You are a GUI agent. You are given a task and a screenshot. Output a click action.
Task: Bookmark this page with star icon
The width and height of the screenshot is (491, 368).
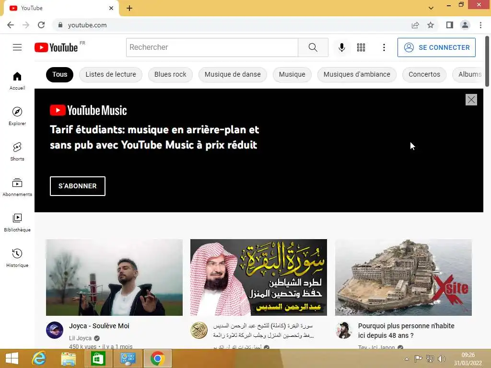click(x=431, y=25)
